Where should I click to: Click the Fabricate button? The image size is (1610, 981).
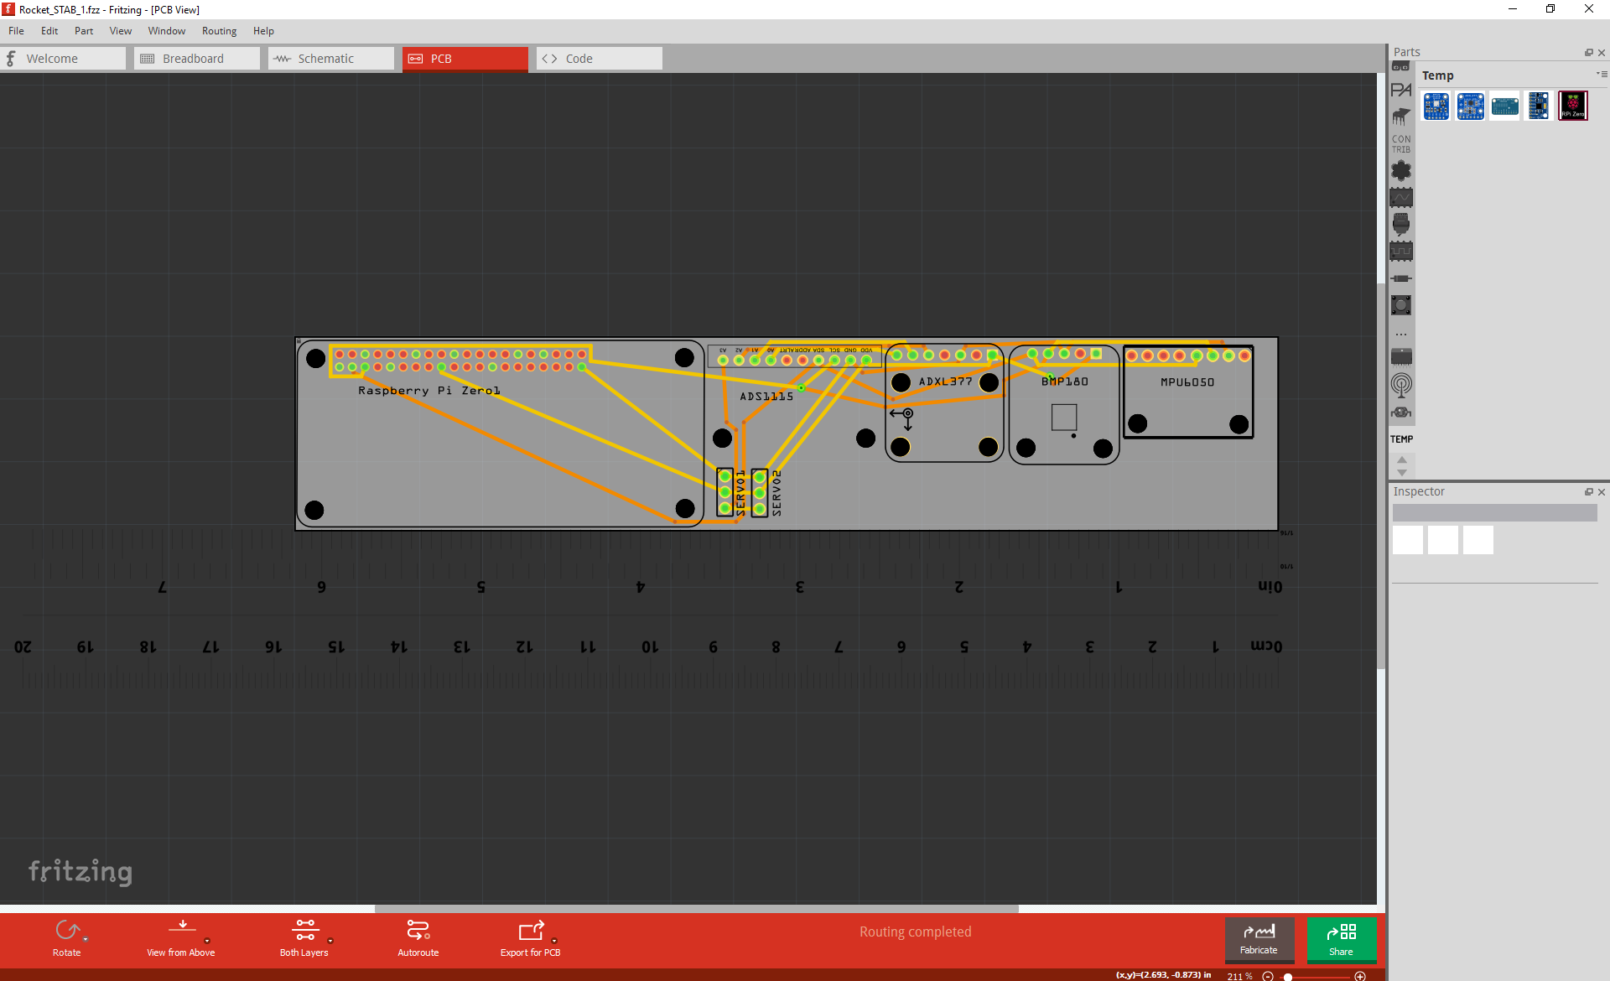click(x=1259, y=940)
